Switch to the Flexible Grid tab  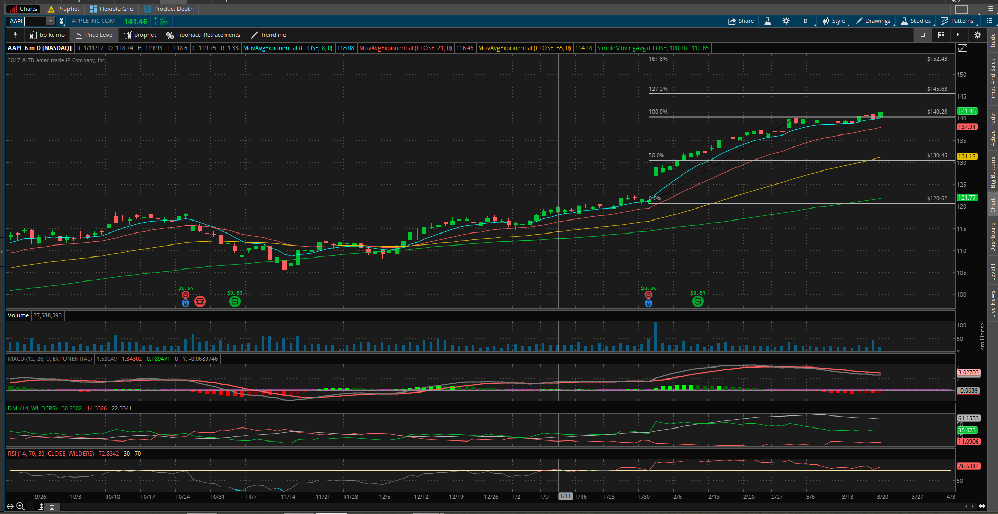coord(112,9)
